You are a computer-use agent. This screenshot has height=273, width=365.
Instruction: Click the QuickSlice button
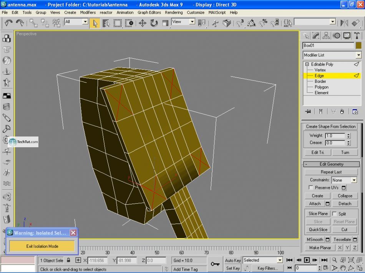pyautogui.click(x=318, y=229)
